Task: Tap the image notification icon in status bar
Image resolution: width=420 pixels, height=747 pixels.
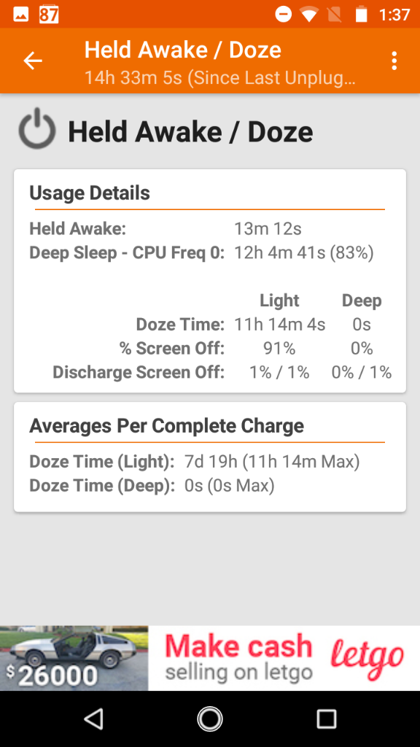Action: (x=21, y=15)
